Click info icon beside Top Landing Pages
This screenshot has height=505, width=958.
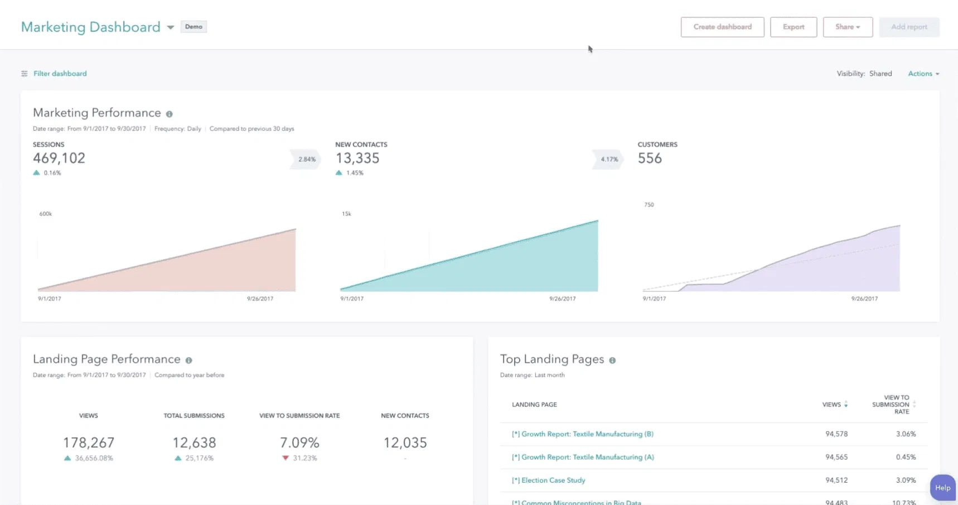click(x=612, y=360)
